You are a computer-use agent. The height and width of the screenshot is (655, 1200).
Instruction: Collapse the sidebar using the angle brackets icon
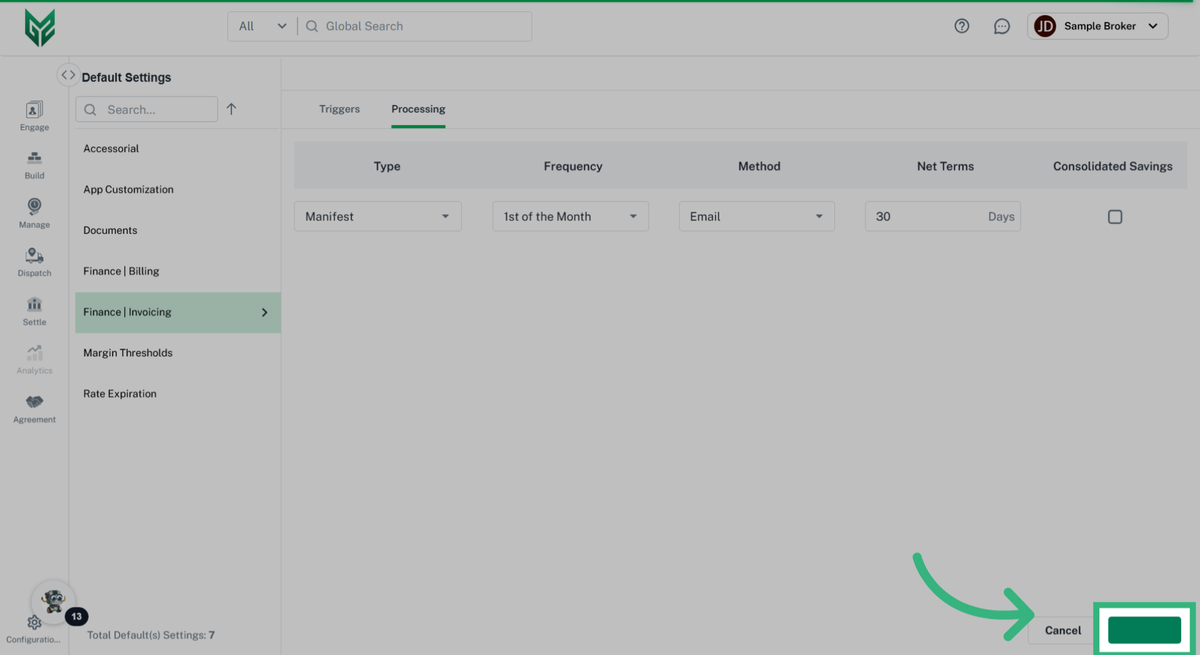(68, 75)
